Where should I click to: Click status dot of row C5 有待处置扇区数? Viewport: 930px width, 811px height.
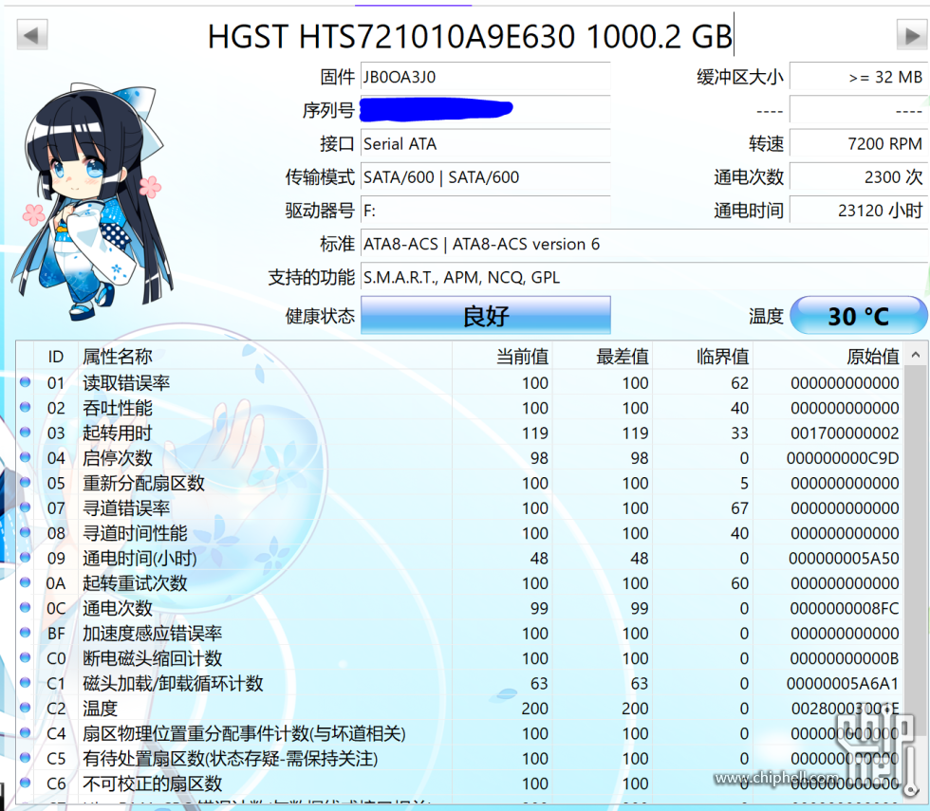pyautogui.click(x=25, y=757)
